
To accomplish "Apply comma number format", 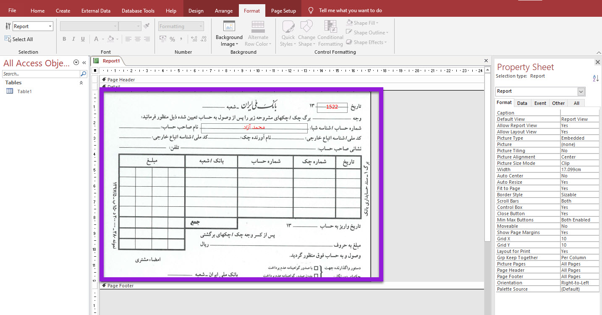I will 181,39.
